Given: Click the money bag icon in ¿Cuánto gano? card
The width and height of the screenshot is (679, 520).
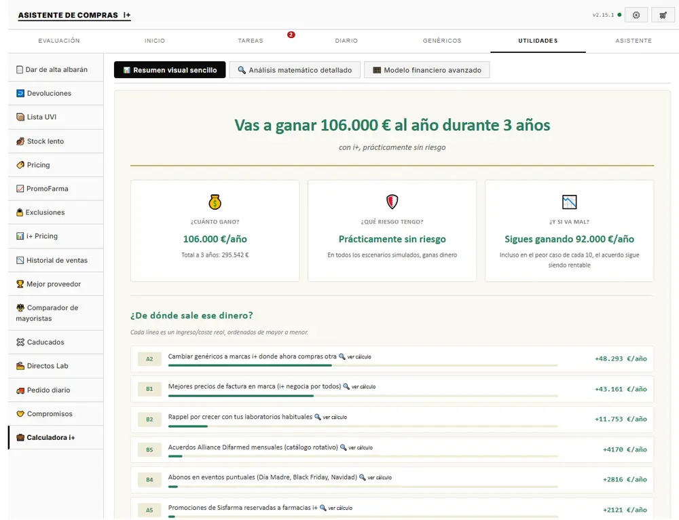Looking at the screenshot, I should (x=215, y=202).
